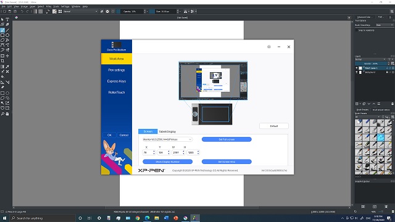
Task: Switch to the Tablet/Display tab
Action: pos(167,131)
